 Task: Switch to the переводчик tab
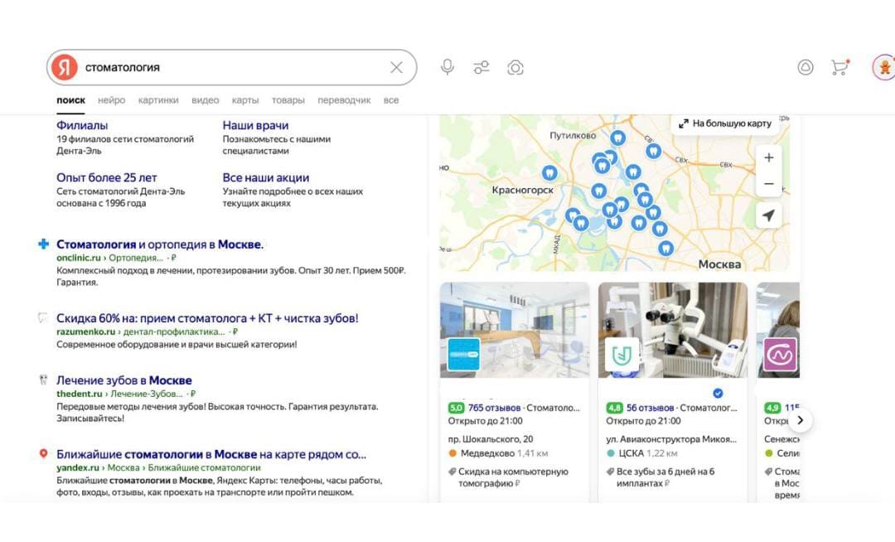344,99
